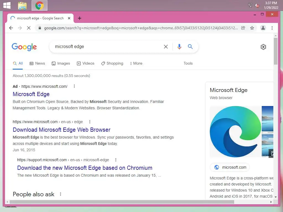Switch to the Shopping tab
This screenshot has width=283, height=212.
coord(112,63)
